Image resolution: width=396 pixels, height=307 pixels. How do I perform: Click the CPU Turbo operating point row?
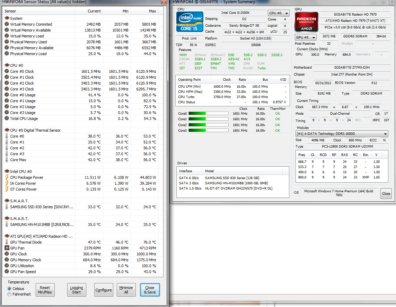(232, 97)
